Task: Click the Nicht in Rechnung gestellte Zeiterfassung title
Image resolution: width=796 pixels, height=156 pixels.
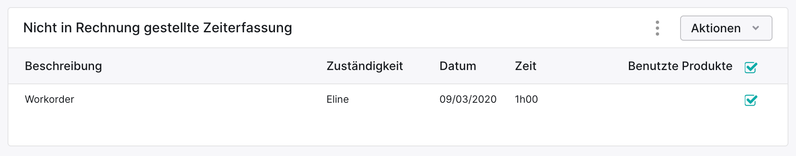Action: click(157, 28)
